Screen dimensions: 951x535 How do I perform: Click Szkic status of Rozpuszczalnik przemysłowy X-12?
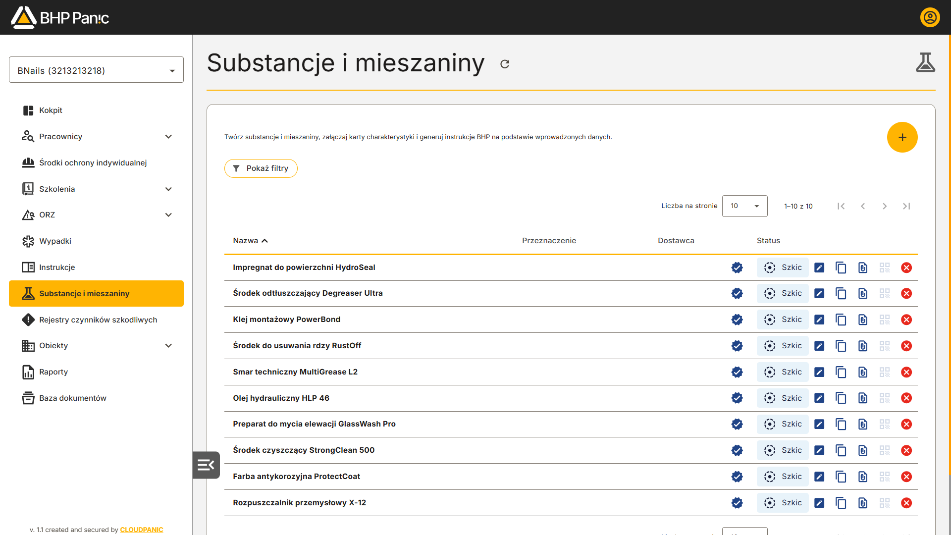783,503
